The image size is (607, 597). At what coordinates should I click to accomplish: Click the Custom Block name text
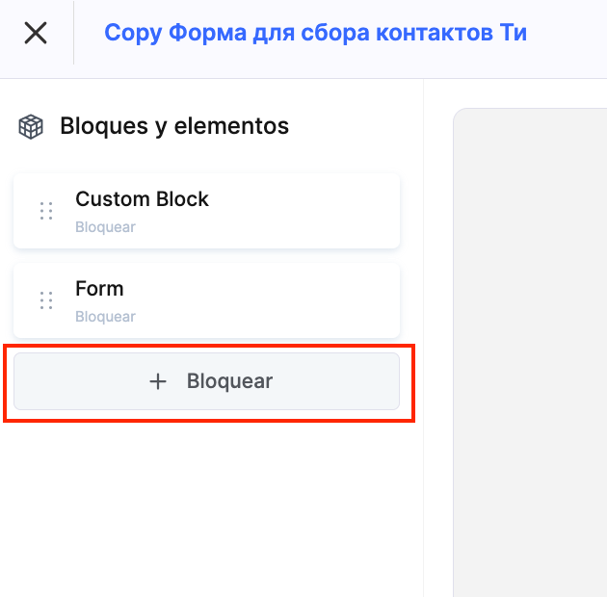(142, 199)
